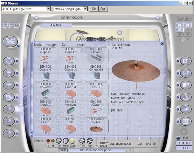Click the 'Kit Piece chooser panel' status text
This screenshot has height=153, width=194.
coord(96,150)
